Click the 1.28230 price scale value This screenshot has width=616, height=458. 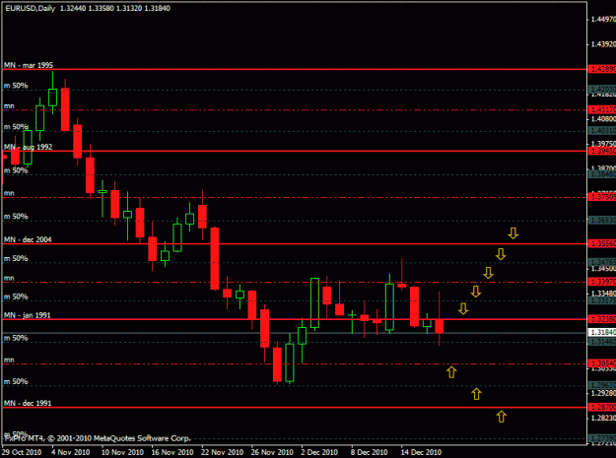(x=603, y=418)
